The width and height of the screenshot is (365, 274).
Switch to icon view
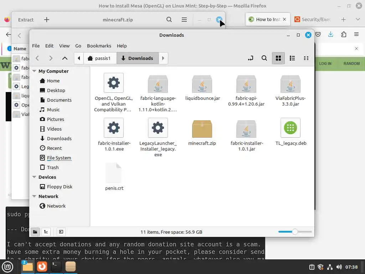point(278,58)
